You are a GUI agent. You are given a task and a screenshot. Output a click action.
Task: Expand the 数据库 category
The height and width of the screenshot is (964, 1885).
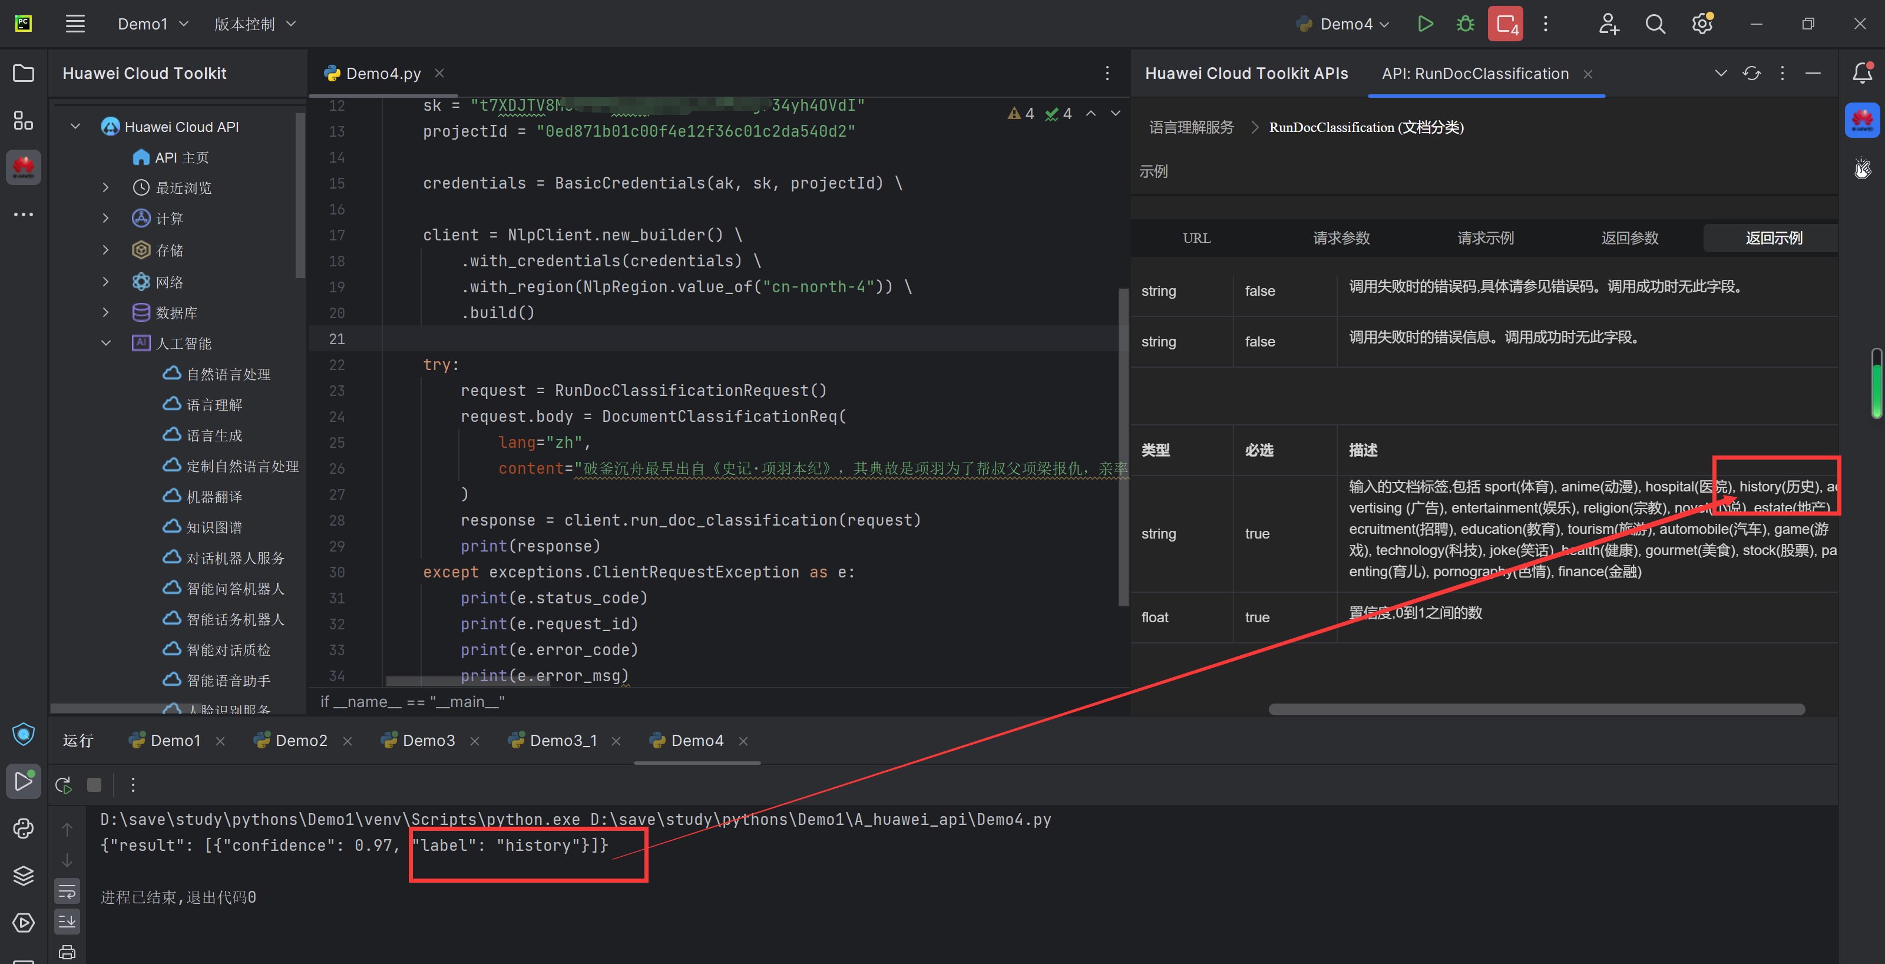pos(105,312)
